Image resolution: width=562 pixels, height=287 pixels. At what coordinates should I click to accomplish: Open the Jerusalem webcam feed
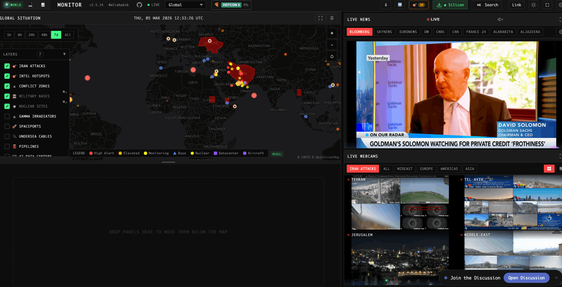400,258
